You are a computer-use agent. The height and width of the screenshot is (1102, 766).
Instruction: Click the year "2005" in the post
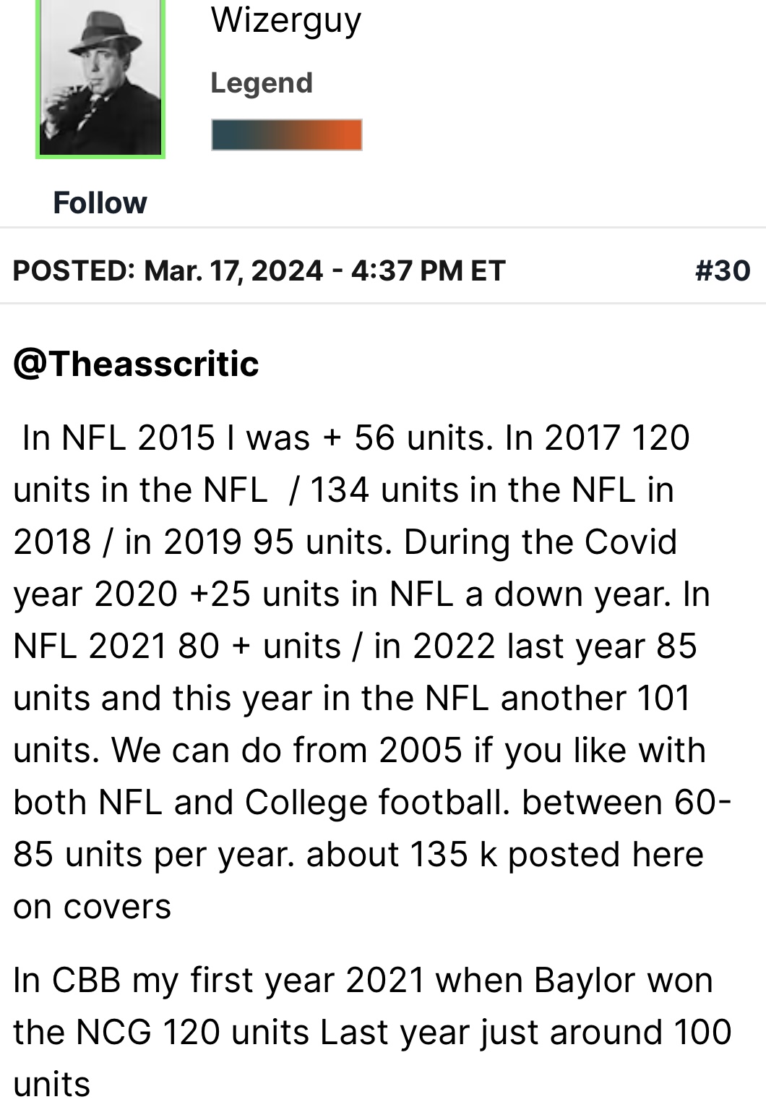(421, 751)
